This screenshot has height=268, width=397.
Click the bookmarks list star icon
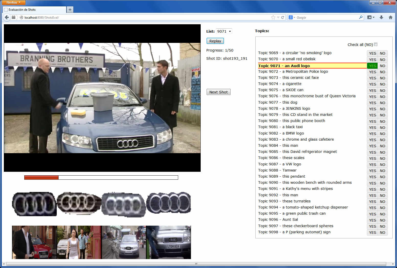369,17
